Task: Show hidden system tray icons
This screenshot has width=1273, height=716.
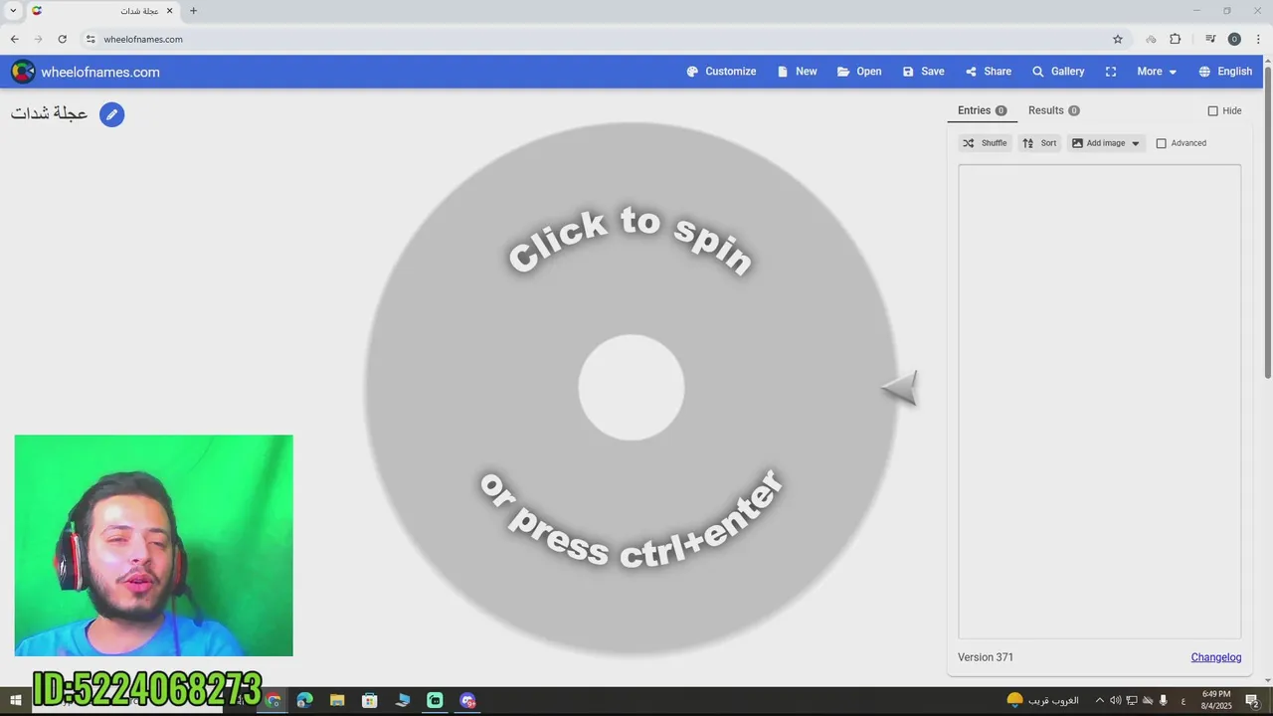Action: click(x=1099, y=700)
